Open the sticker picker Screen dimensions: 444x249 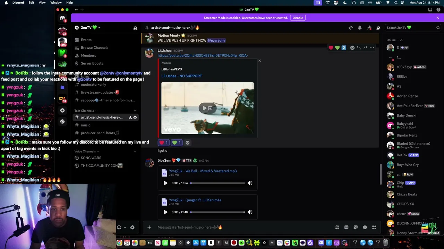pyautogui.click(x=356, y=227)
